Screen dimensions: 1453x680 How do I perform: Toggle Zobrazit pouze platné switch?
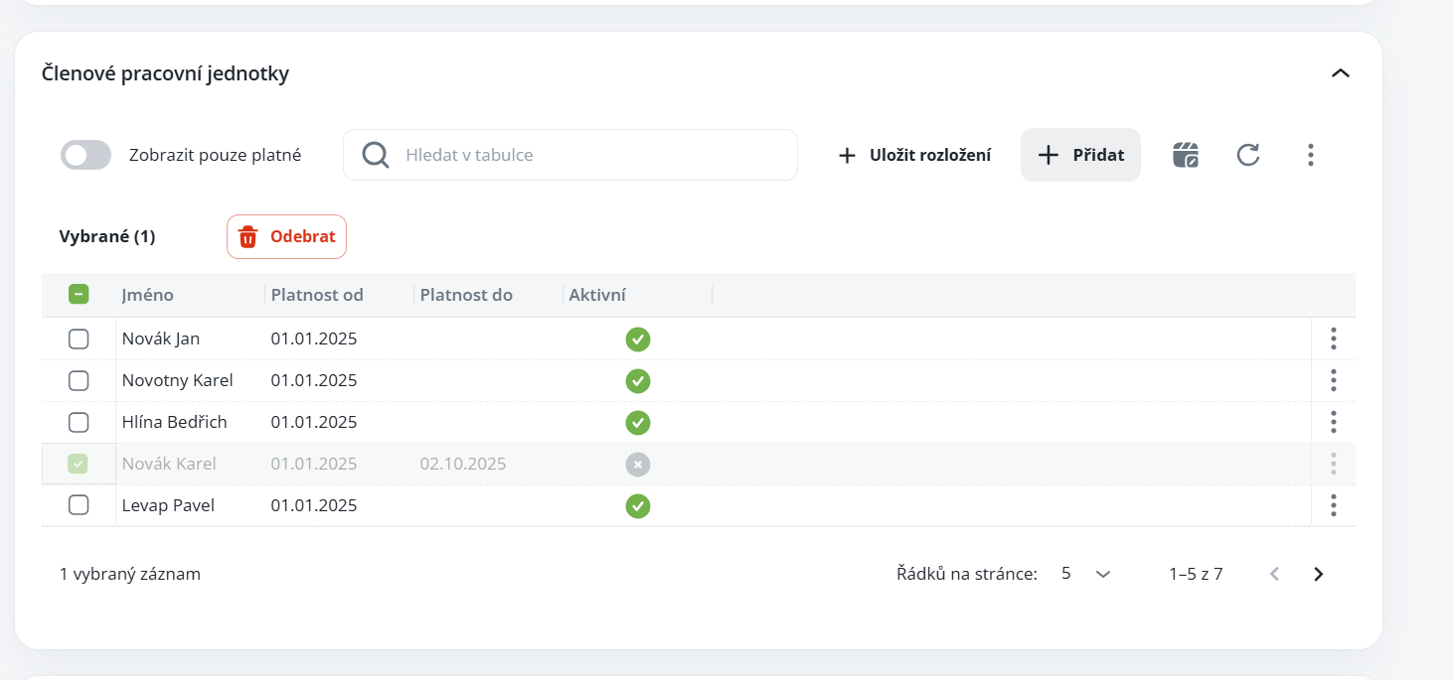coord(86,155)
